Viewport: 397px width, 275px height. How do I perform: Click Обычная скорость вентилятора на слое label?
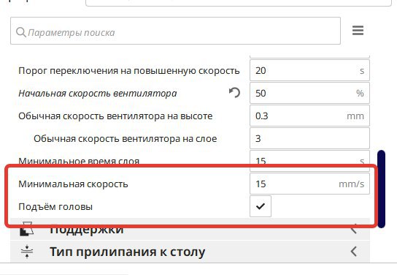click(x=126, y=139)
